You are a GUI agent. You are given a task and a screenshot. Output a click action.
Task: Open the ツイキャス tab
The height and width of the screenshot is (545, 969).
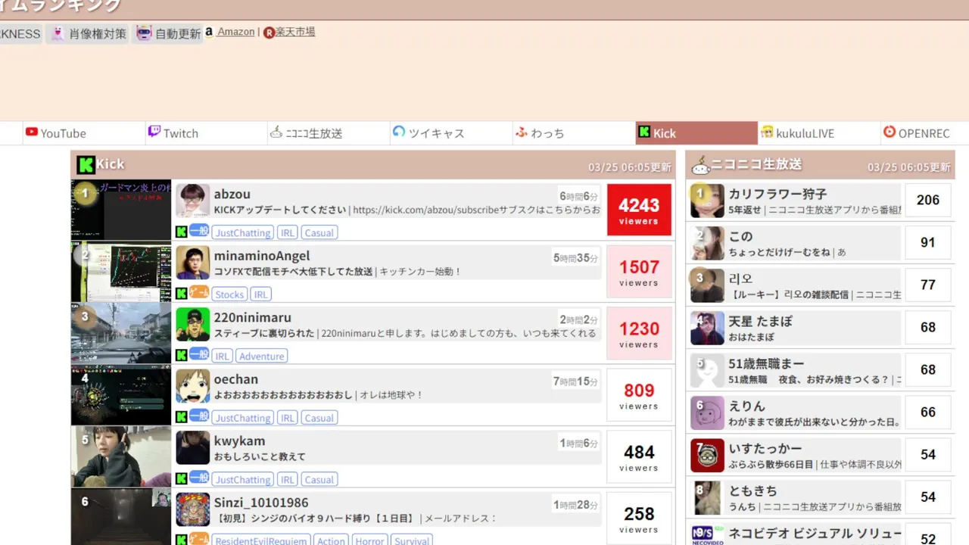point(451,133)
